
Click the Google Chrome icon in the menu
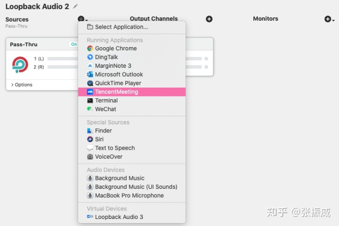point(90,48)
